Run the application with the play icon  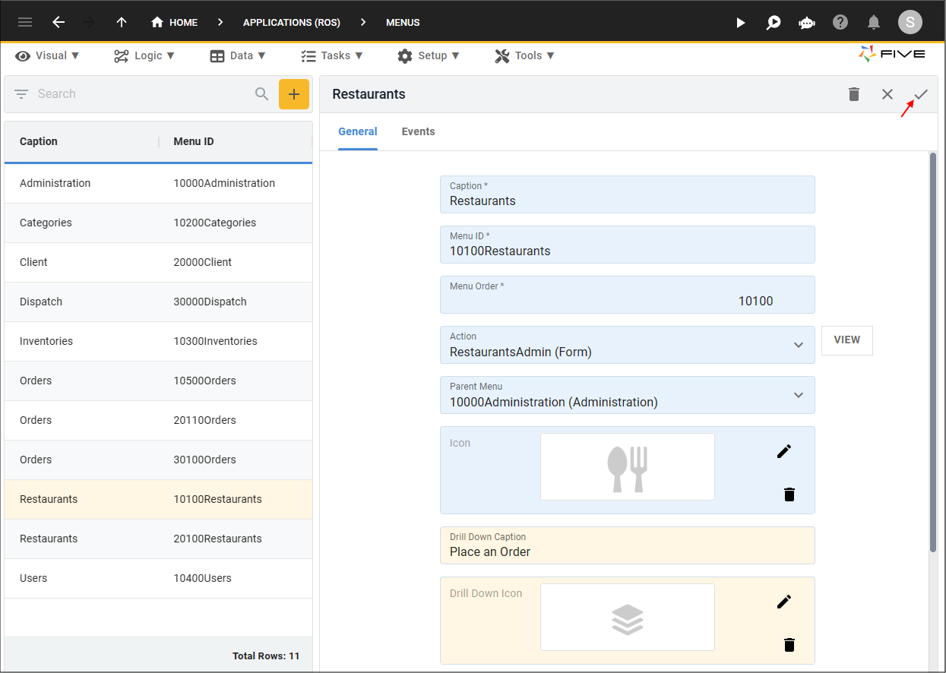point(741,23)
